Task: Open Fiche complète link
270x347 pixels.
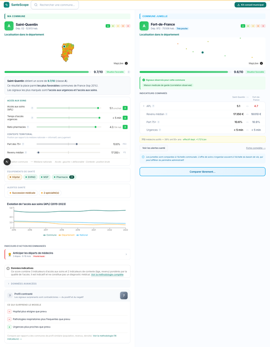Action: (x=256, y=148)
